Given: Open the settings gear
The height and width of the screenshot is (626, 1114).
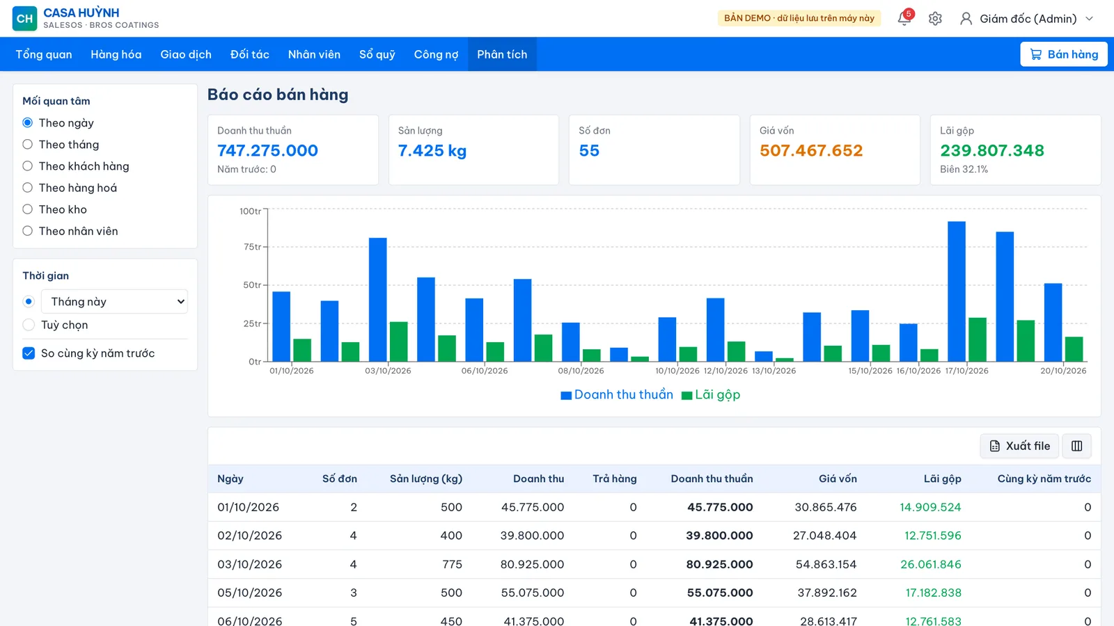Looking at the screenshot, I should click(935, 19).
